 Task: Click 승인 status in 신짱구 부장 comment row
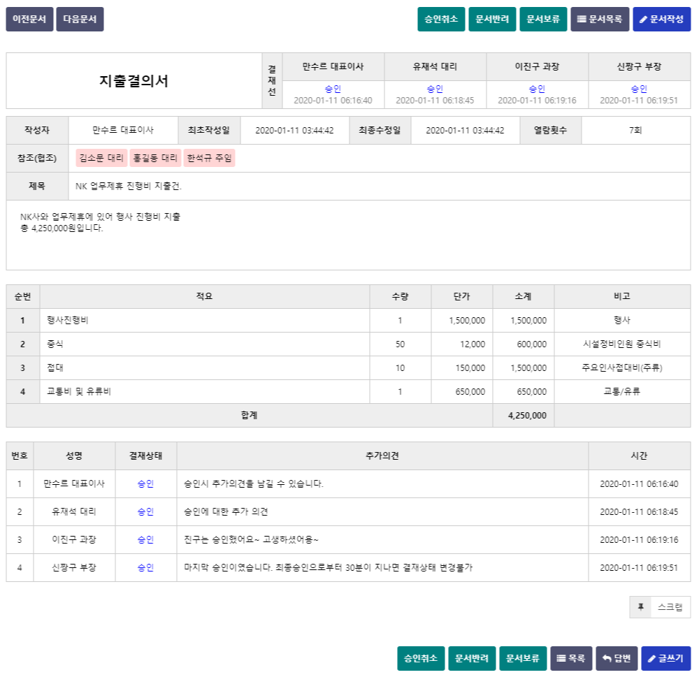[x=145, y=567]
